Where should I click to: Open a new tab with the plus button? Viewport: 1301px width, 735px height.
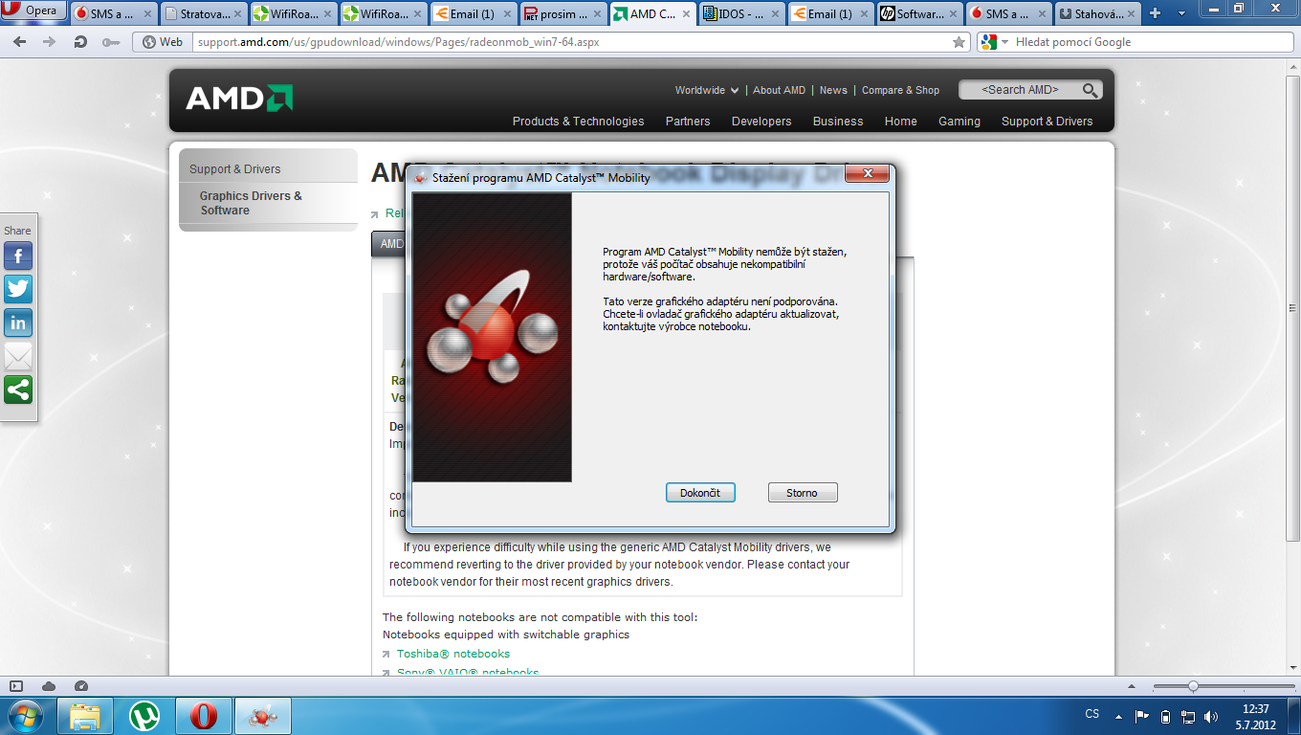[x=1155, y=13]
